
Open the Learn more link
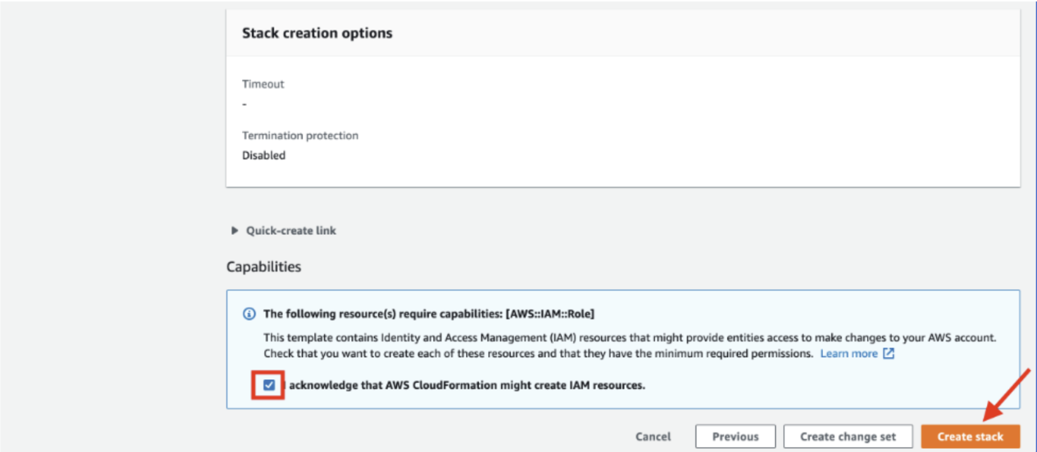point(848,353)
